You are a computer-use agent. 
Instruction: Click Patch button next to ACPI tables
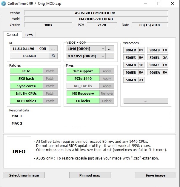coord(50,101)
